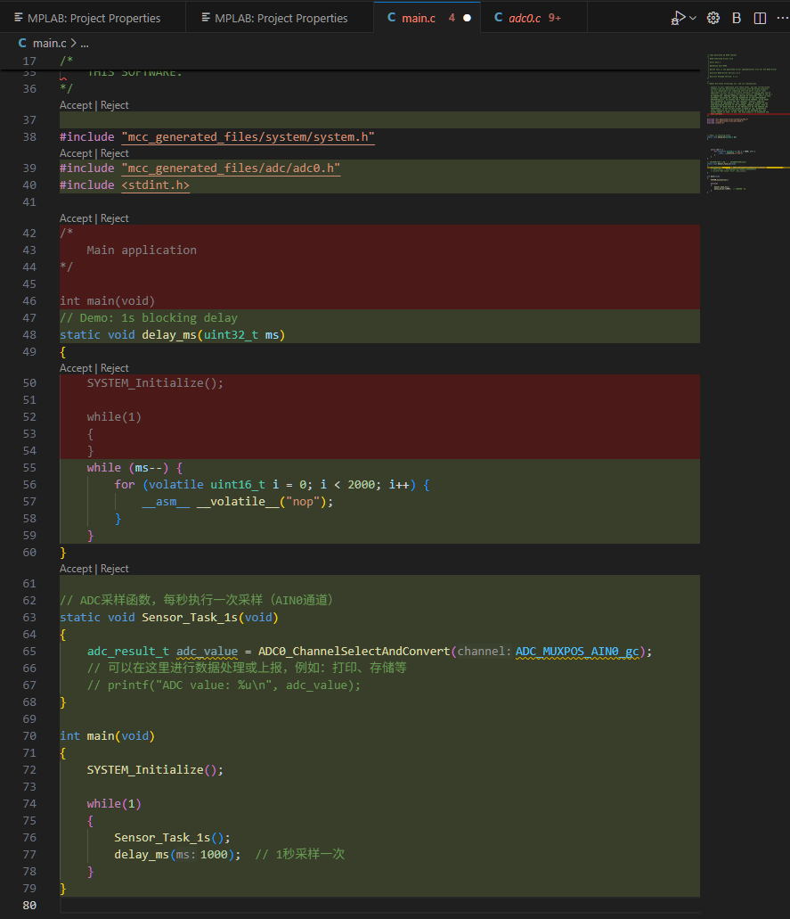
Task: Click the __asm__ nop statement on line 57
Action: click(x=237, y=502)
